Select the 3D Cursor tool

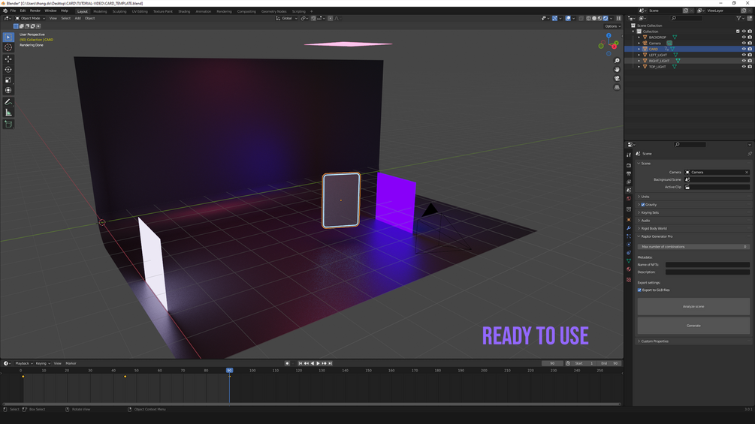pyautogui.click(x=8, y=47)
